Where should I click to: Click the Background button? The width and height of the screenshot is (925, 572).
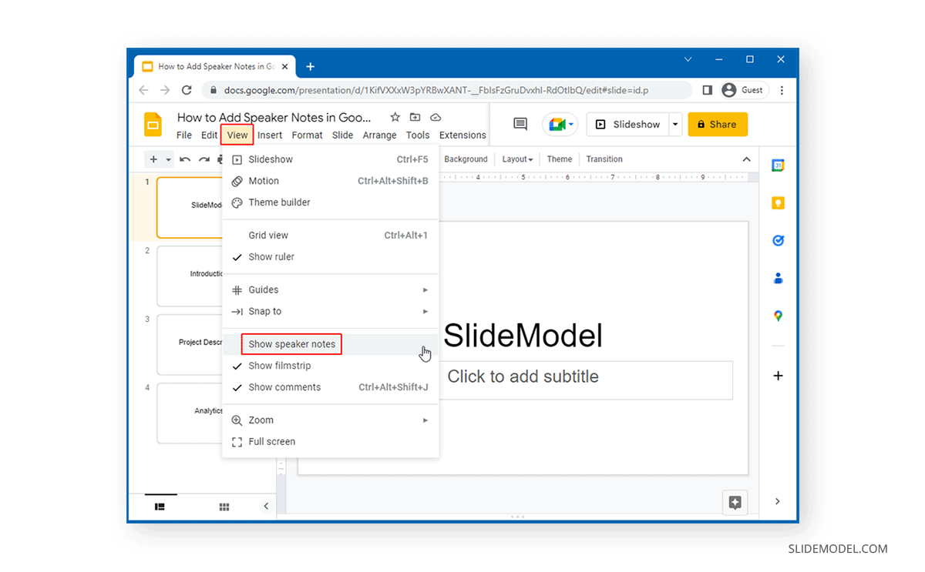466,159
